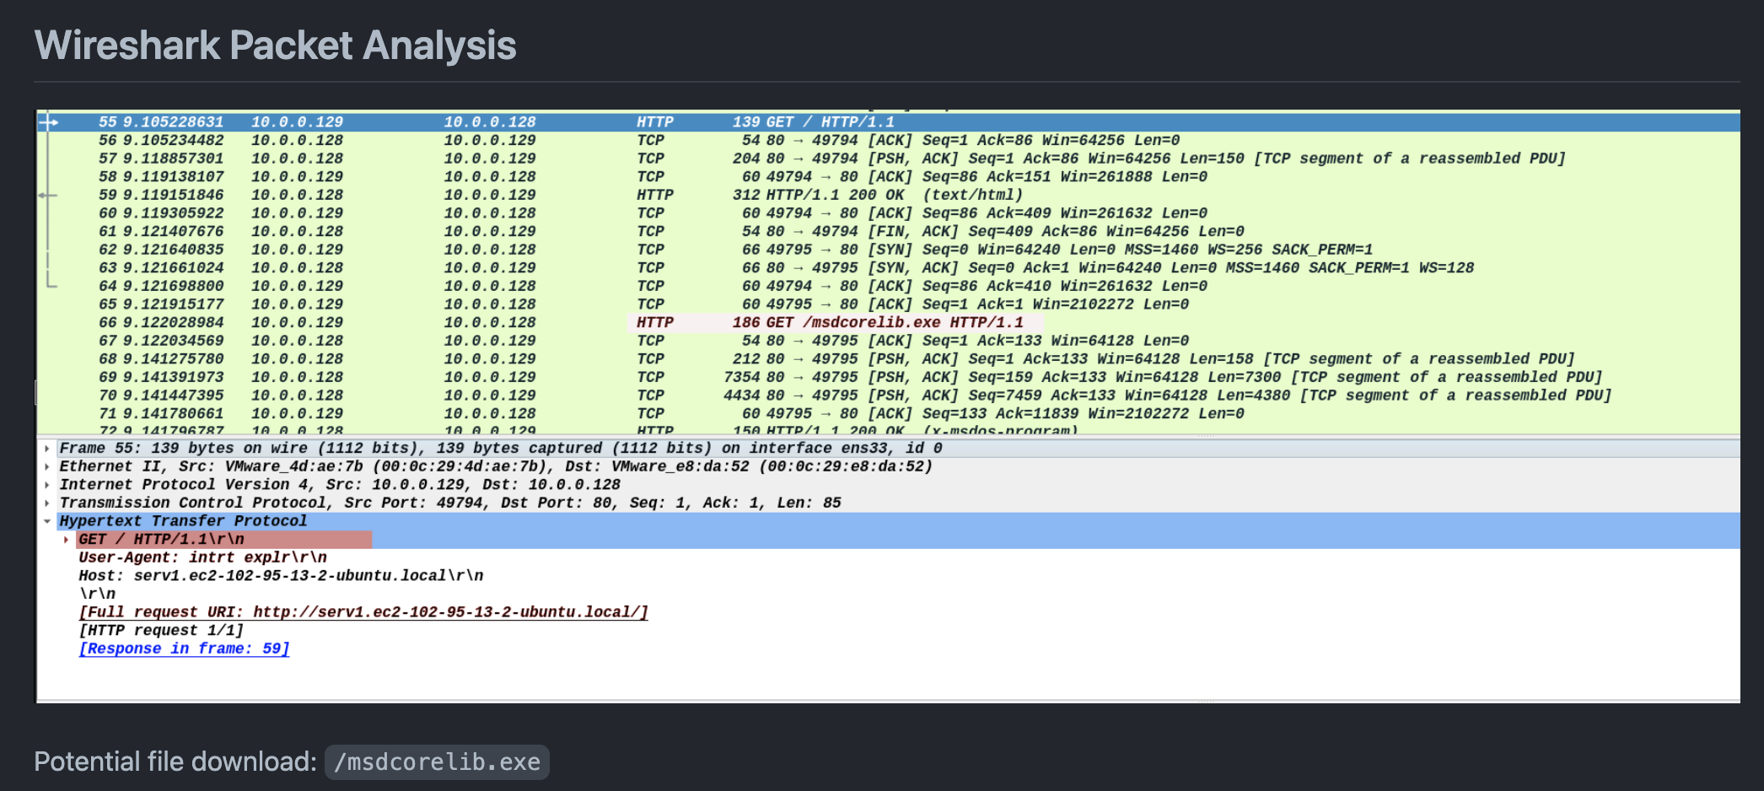Expand the Internet Protocol Version 4 row
1764x791 pixels.
tap(47, 485)
